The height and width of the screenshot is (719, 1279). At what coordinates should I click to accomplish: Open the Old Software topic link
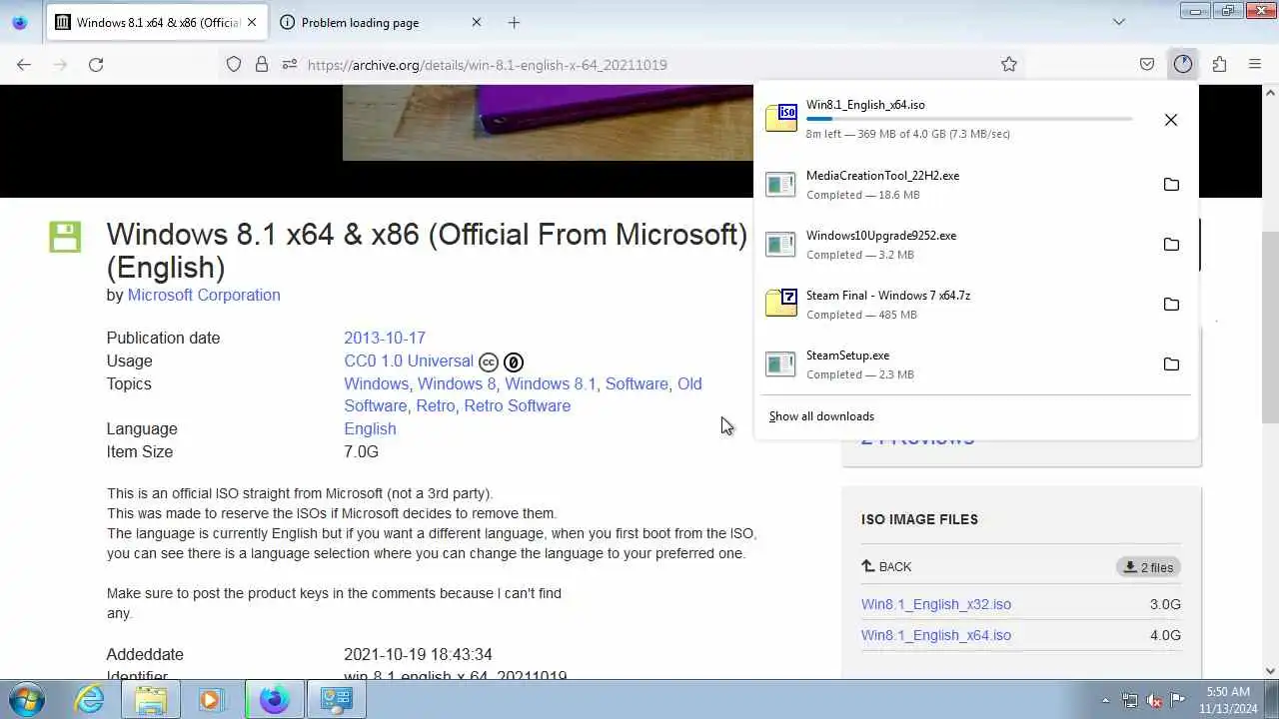[523, 394]
